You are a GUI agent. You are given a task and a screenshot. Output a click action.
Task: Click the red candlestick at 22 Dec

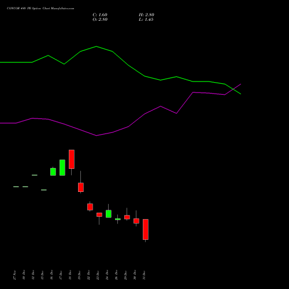click(x=90, y=207)
